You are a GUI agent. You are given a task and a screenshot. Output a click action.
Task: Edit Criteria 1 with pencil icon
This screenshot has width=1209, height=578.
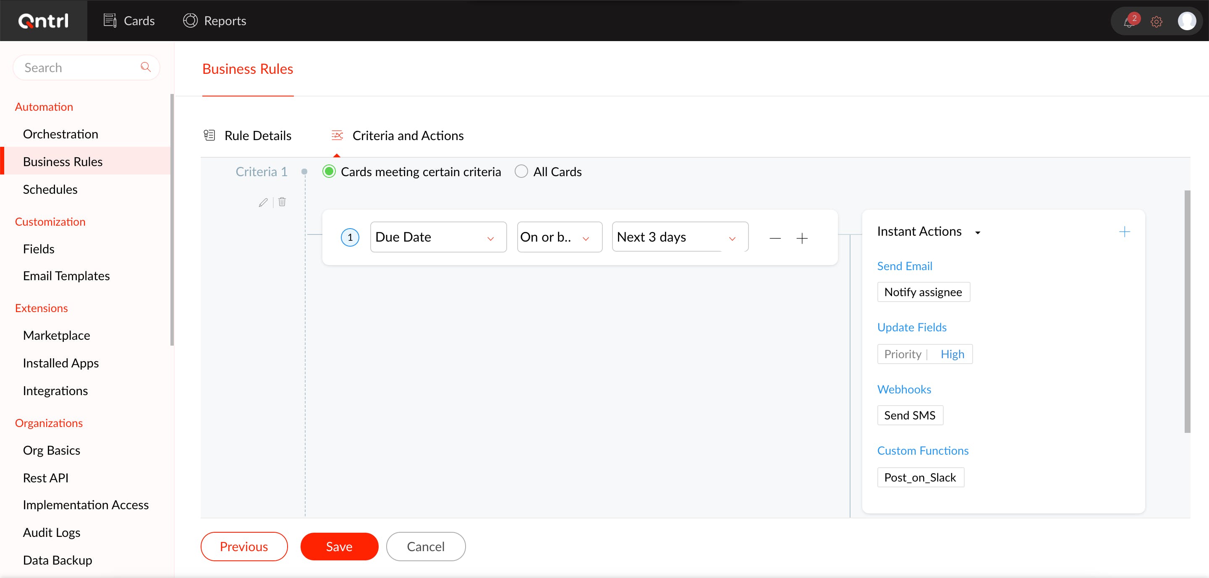(x=263, y=203)
